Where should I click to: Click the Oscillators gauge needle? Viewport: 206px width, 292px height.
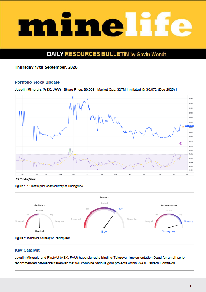pyautogui.click(x=39, y=223)
